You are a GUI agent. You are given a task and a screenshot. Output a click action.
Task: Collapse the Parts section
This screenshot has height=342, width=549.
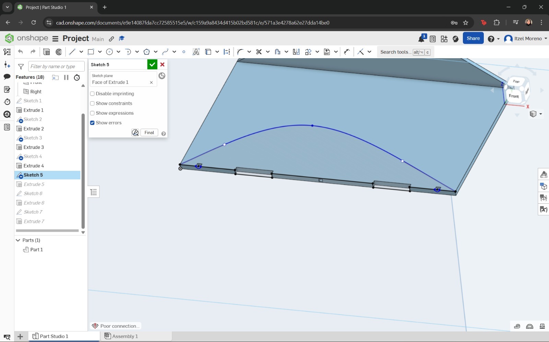(18, 240)
